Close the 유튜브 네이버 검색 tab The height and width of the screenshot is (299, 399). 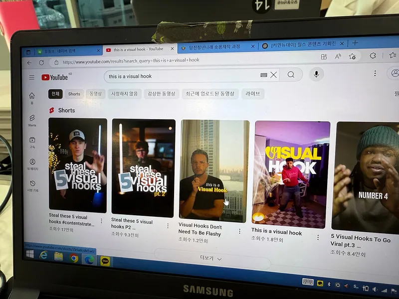98,51
